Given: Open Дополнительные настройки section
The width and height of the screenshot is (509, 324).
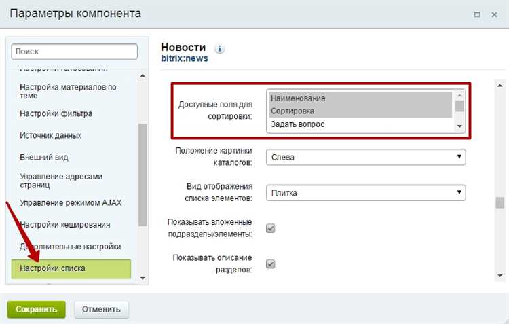Looking at the screenshot, I should (x=70, y=247).
